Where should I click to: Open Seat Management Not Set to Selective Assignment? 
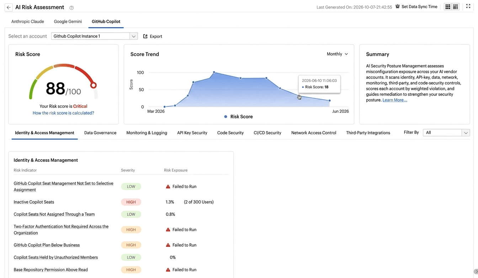[63, 187]
